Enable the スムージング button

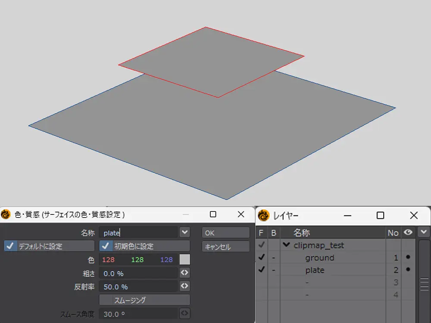pyautogui.click(x=144, y=300)
